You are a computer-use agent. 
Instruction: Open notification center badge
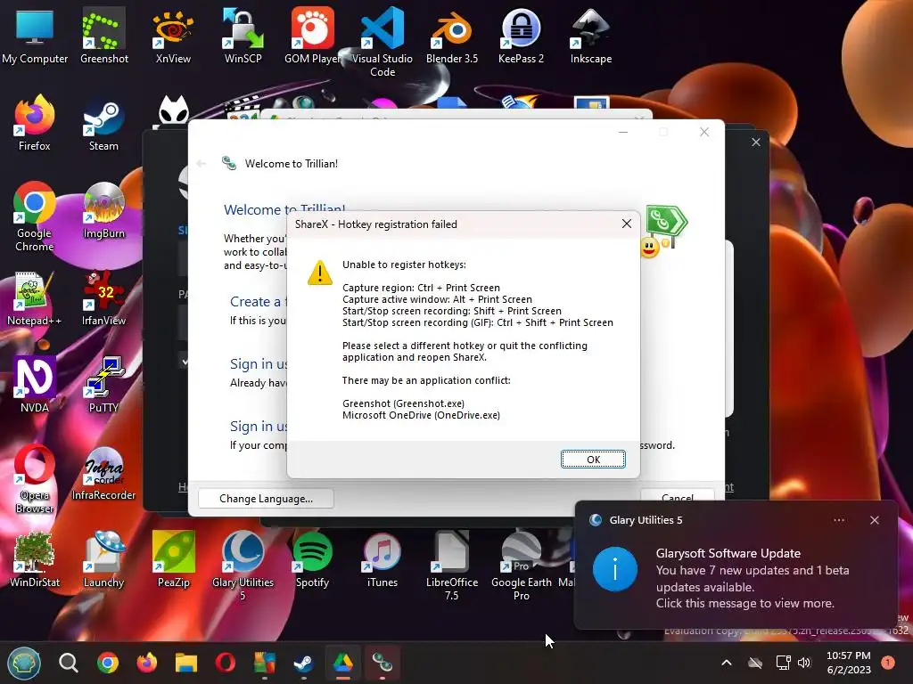coord(888,662)
